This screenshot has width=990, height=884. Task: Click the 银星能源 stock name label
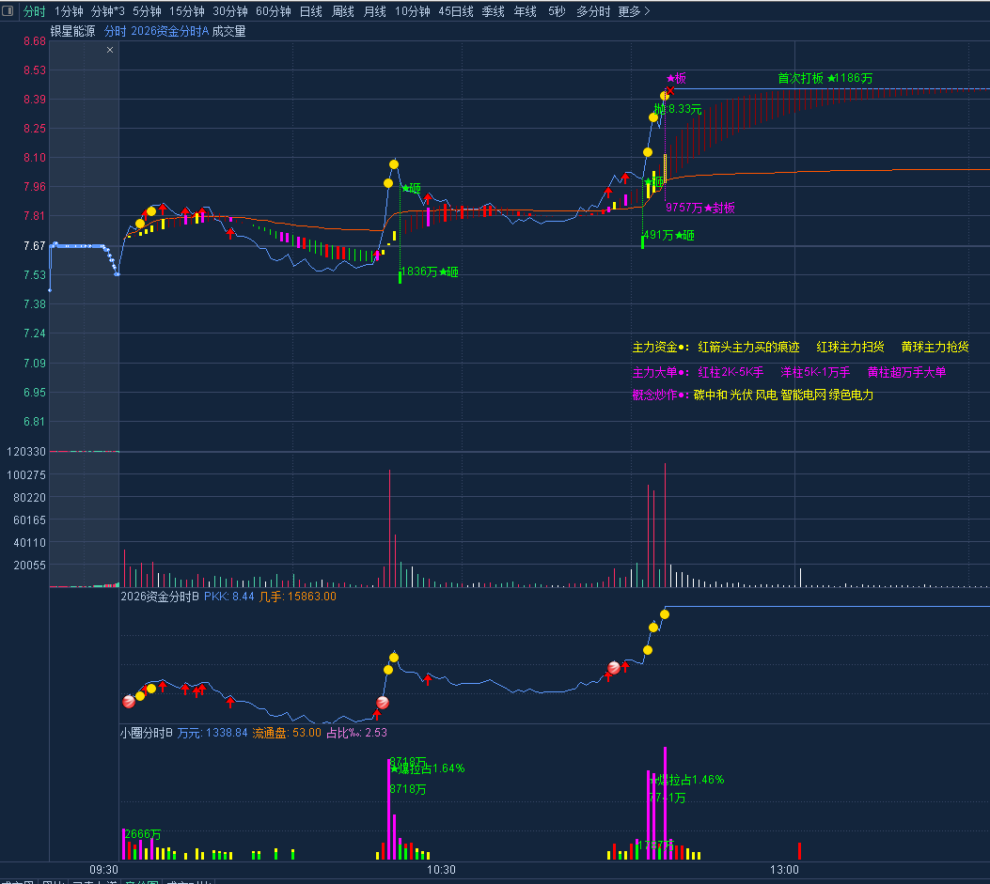(x=72, y=31)
